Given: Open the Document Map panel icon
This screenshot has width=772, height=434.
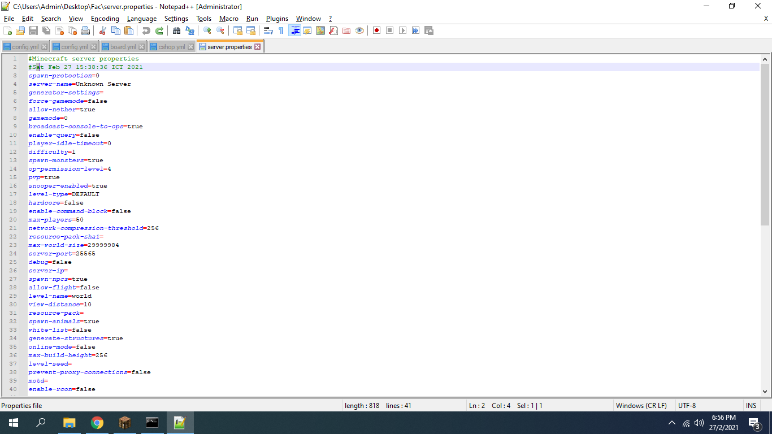Looking at the screenshot, I should point(320,31).
